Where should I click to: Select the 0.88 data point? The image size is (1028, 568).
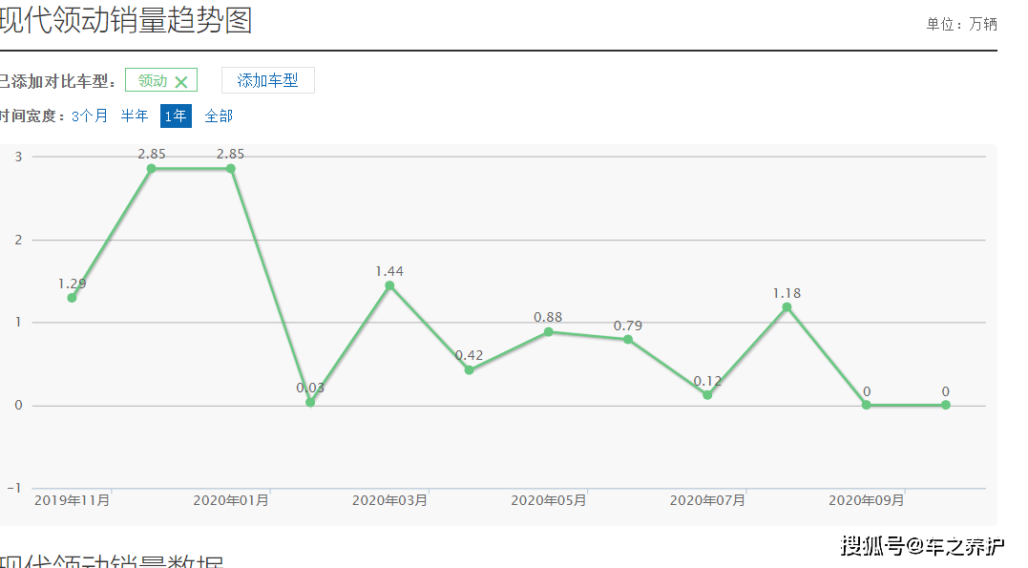pos(548,332)
